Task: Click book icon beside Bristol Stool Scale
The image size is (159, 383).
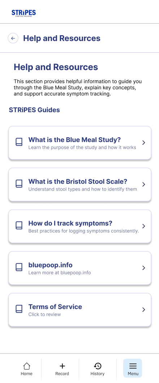Action: [19, 184]
